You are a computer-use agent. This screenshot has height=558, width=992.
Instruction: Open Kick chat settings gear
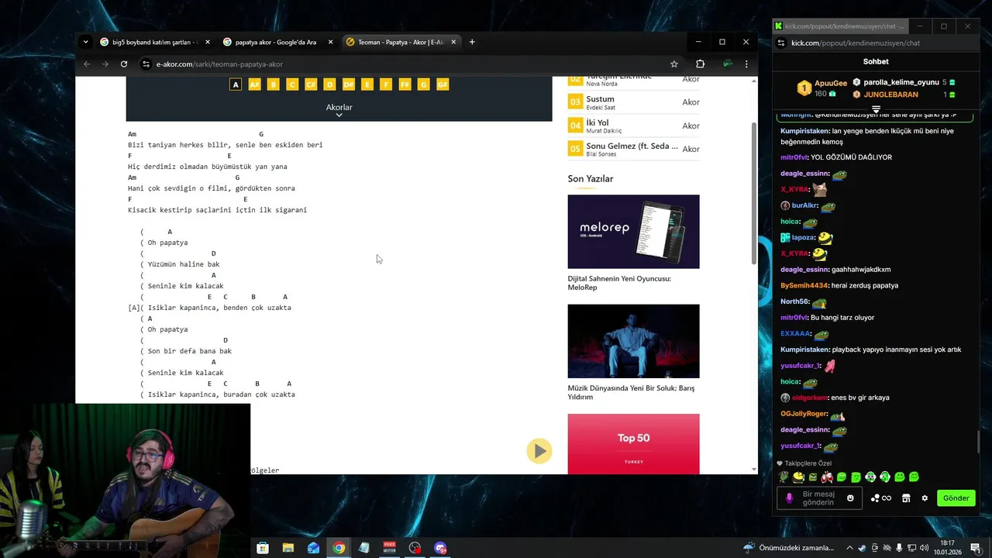click(x=925, y=498)
